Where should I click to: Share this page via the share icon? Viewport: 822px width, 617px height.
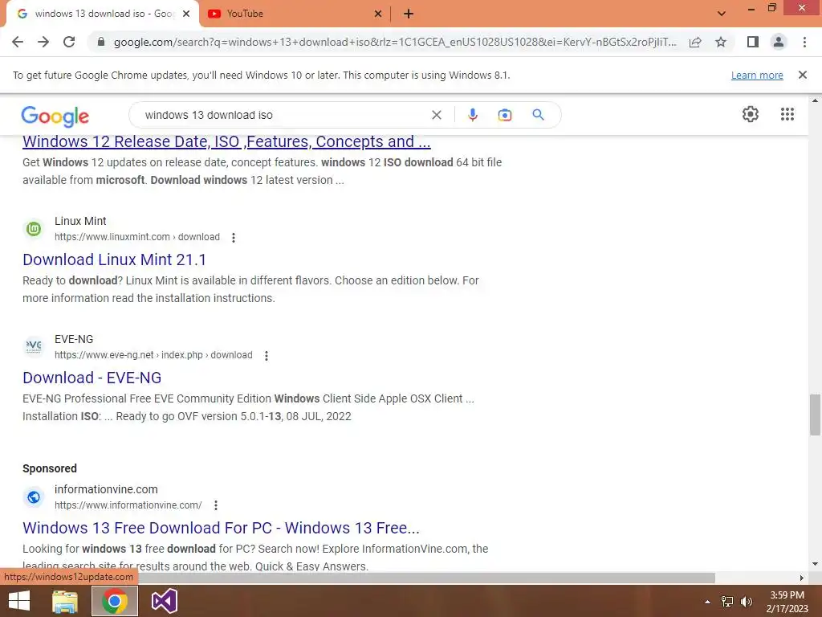click(695, 42)
